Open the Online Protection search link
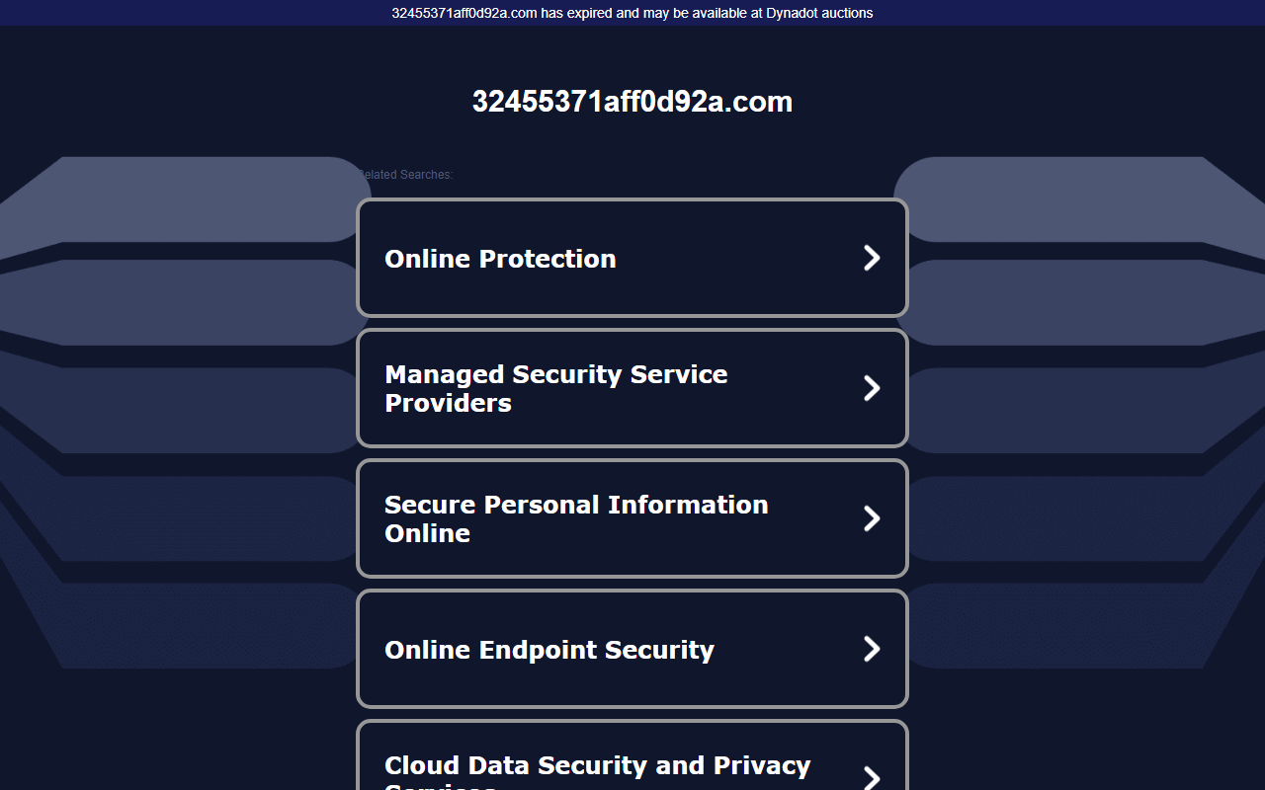 coord(632,258)
